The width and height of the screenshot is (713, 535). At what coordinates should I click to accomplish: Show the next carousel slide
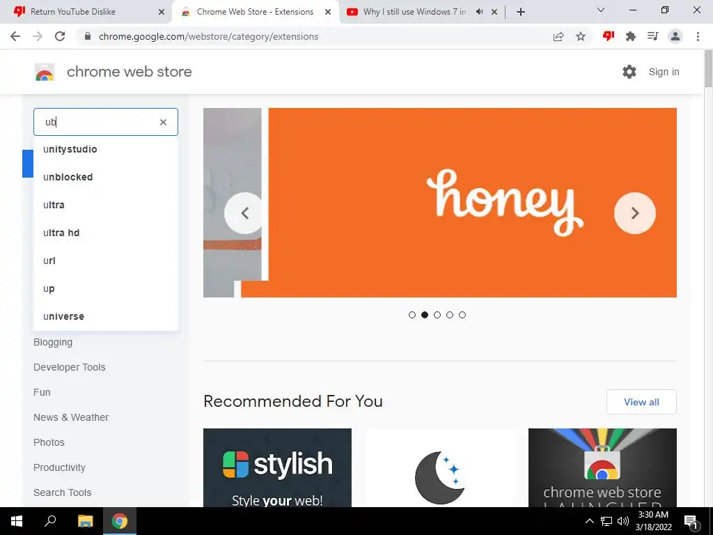[x=635, y=213]
